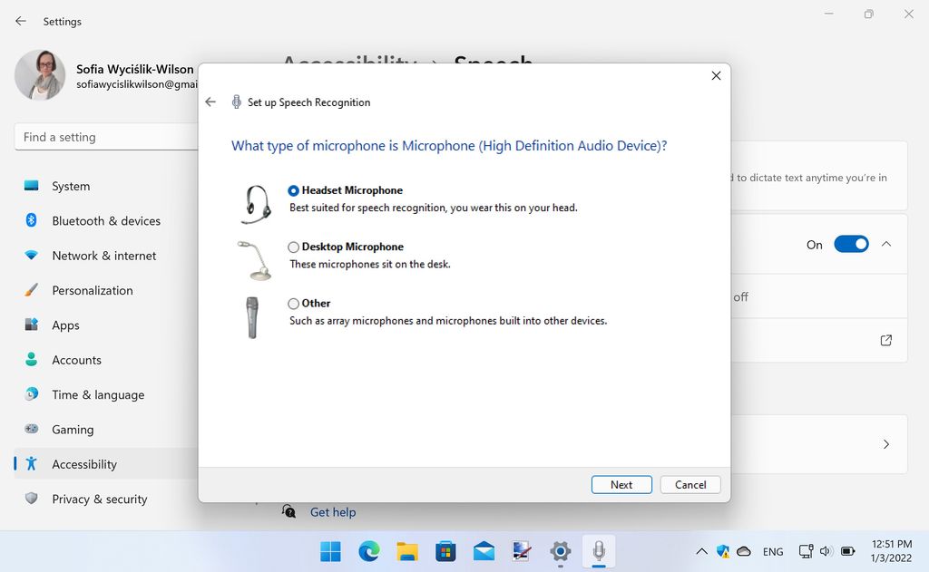Select the Accessibility person icon
The image size is (929, 572).
pyautogui.click(x=30, y=463)
